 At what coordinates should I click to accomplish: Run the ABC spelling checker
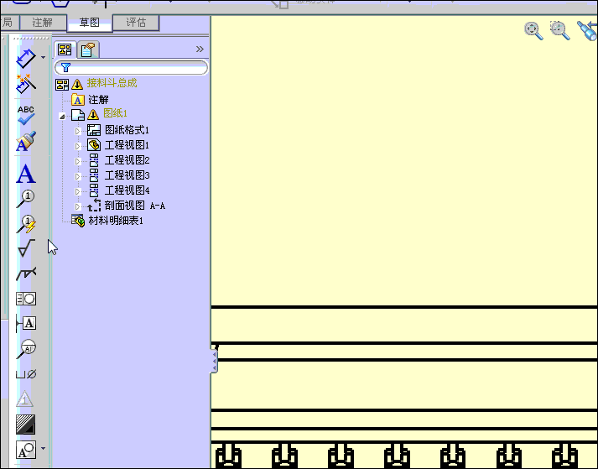pos(25,115)
